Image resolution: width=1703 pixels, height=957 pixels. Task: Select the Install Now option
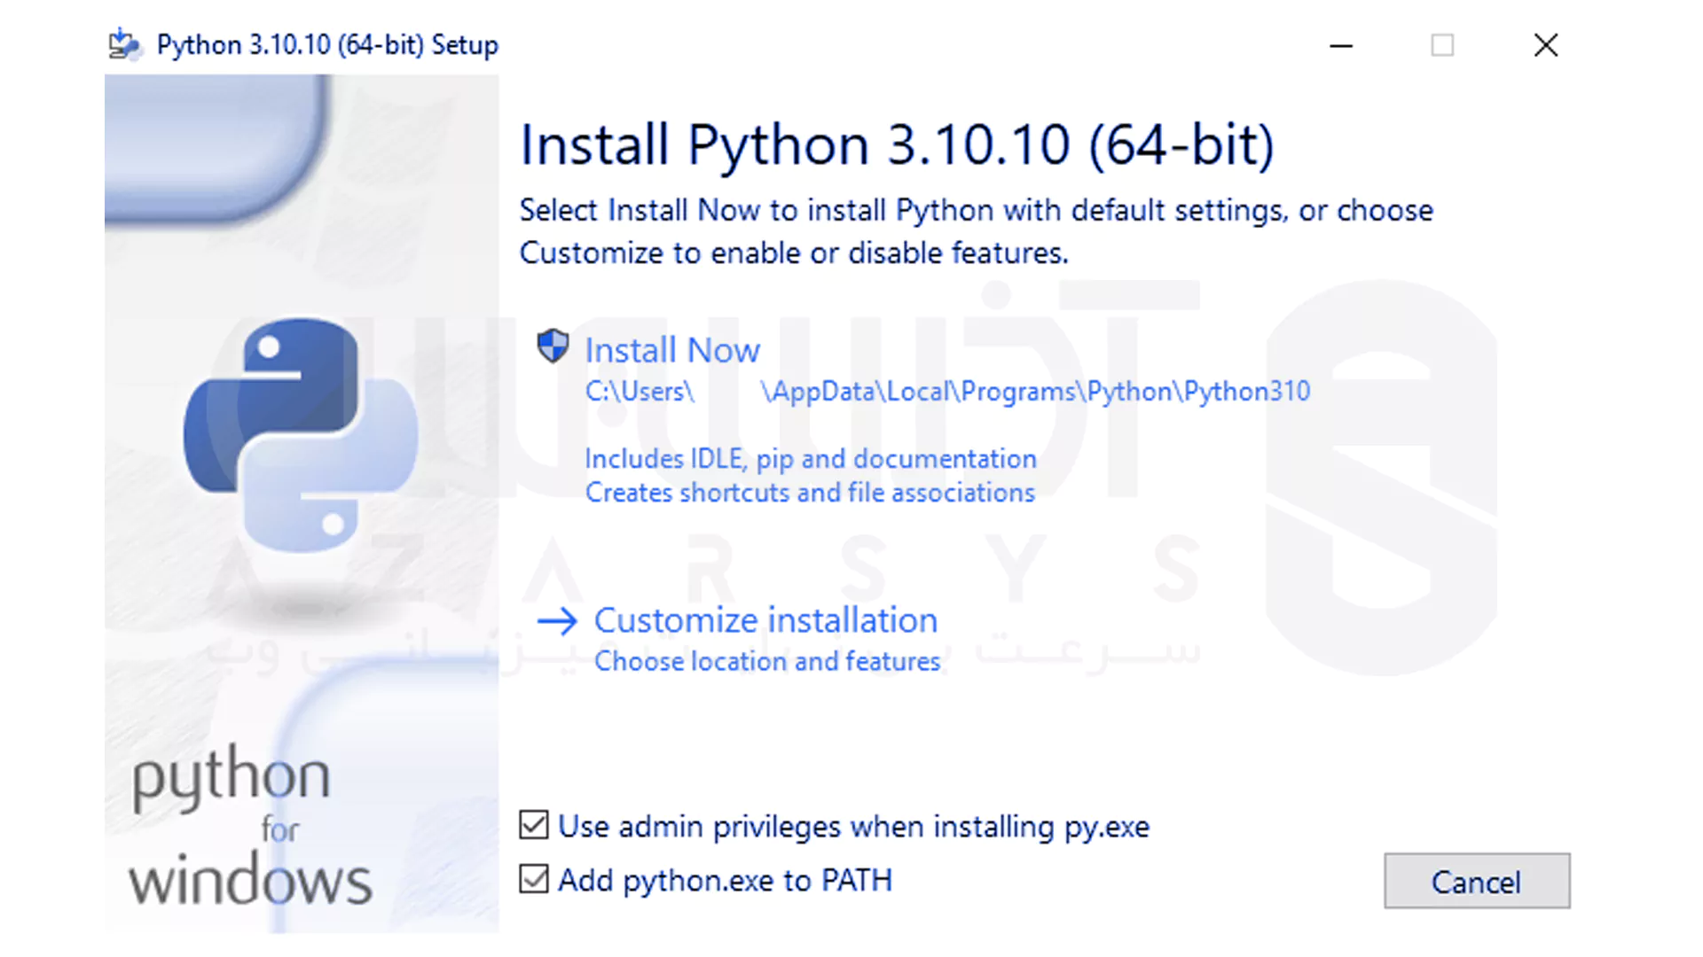click(671, 349)
